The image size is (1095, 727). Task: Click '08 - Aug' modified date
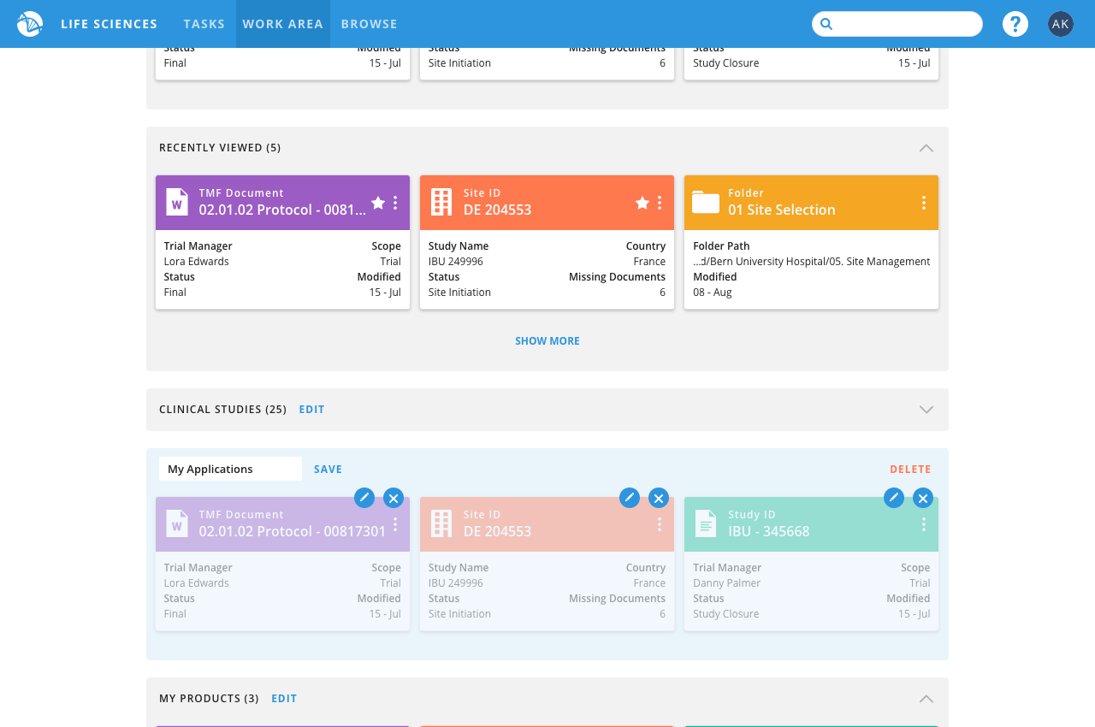pyautogui.click(x=713, y=293)
